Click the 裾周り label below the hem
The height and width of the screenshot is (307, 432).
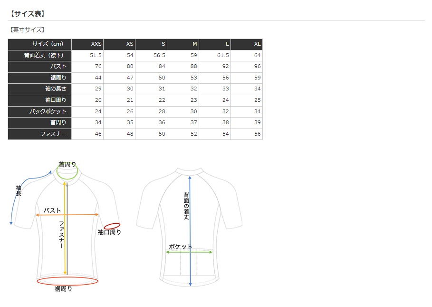(63, 289)
